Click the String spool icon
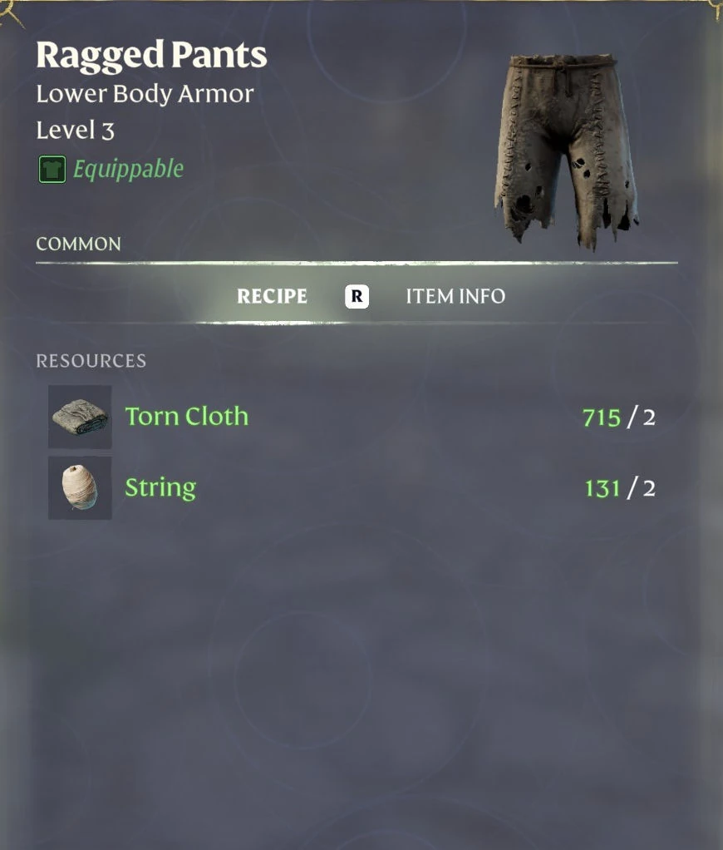Screen dimensions: 723x850 (80, 488)
